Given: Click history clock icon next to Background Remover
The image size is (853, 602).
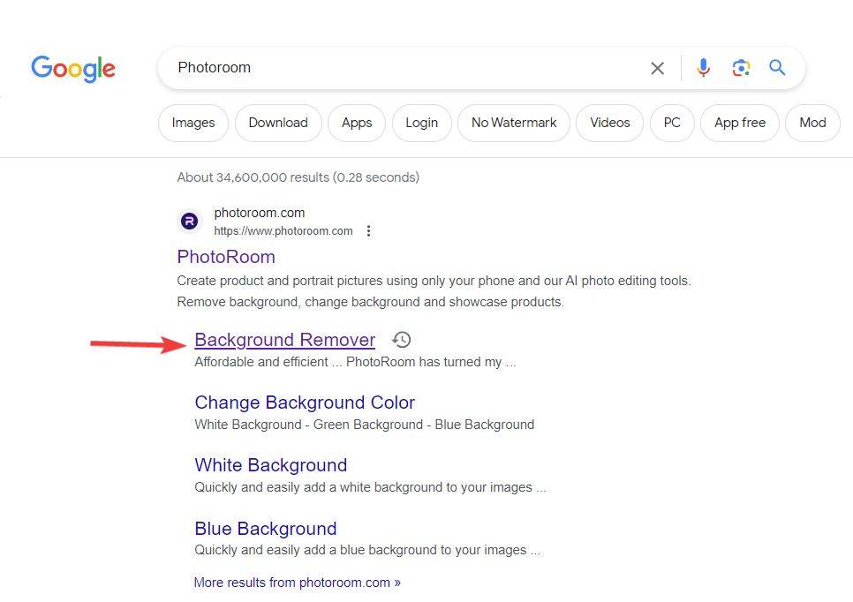Looking at the screenshot, I should tap(402, 340).
